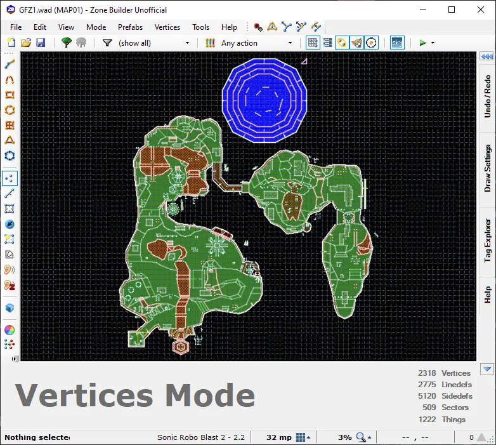Toggle Vertices mode button
Screen dimensions: 496x445
click(x=10, y=178)
